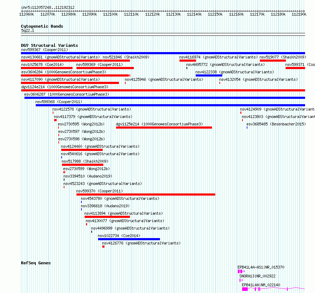Click the small red nsv4130077 marker
Image resolution: width=315 pixels, height=293 pixels.
pyautogui.click(x=87, y=224)
